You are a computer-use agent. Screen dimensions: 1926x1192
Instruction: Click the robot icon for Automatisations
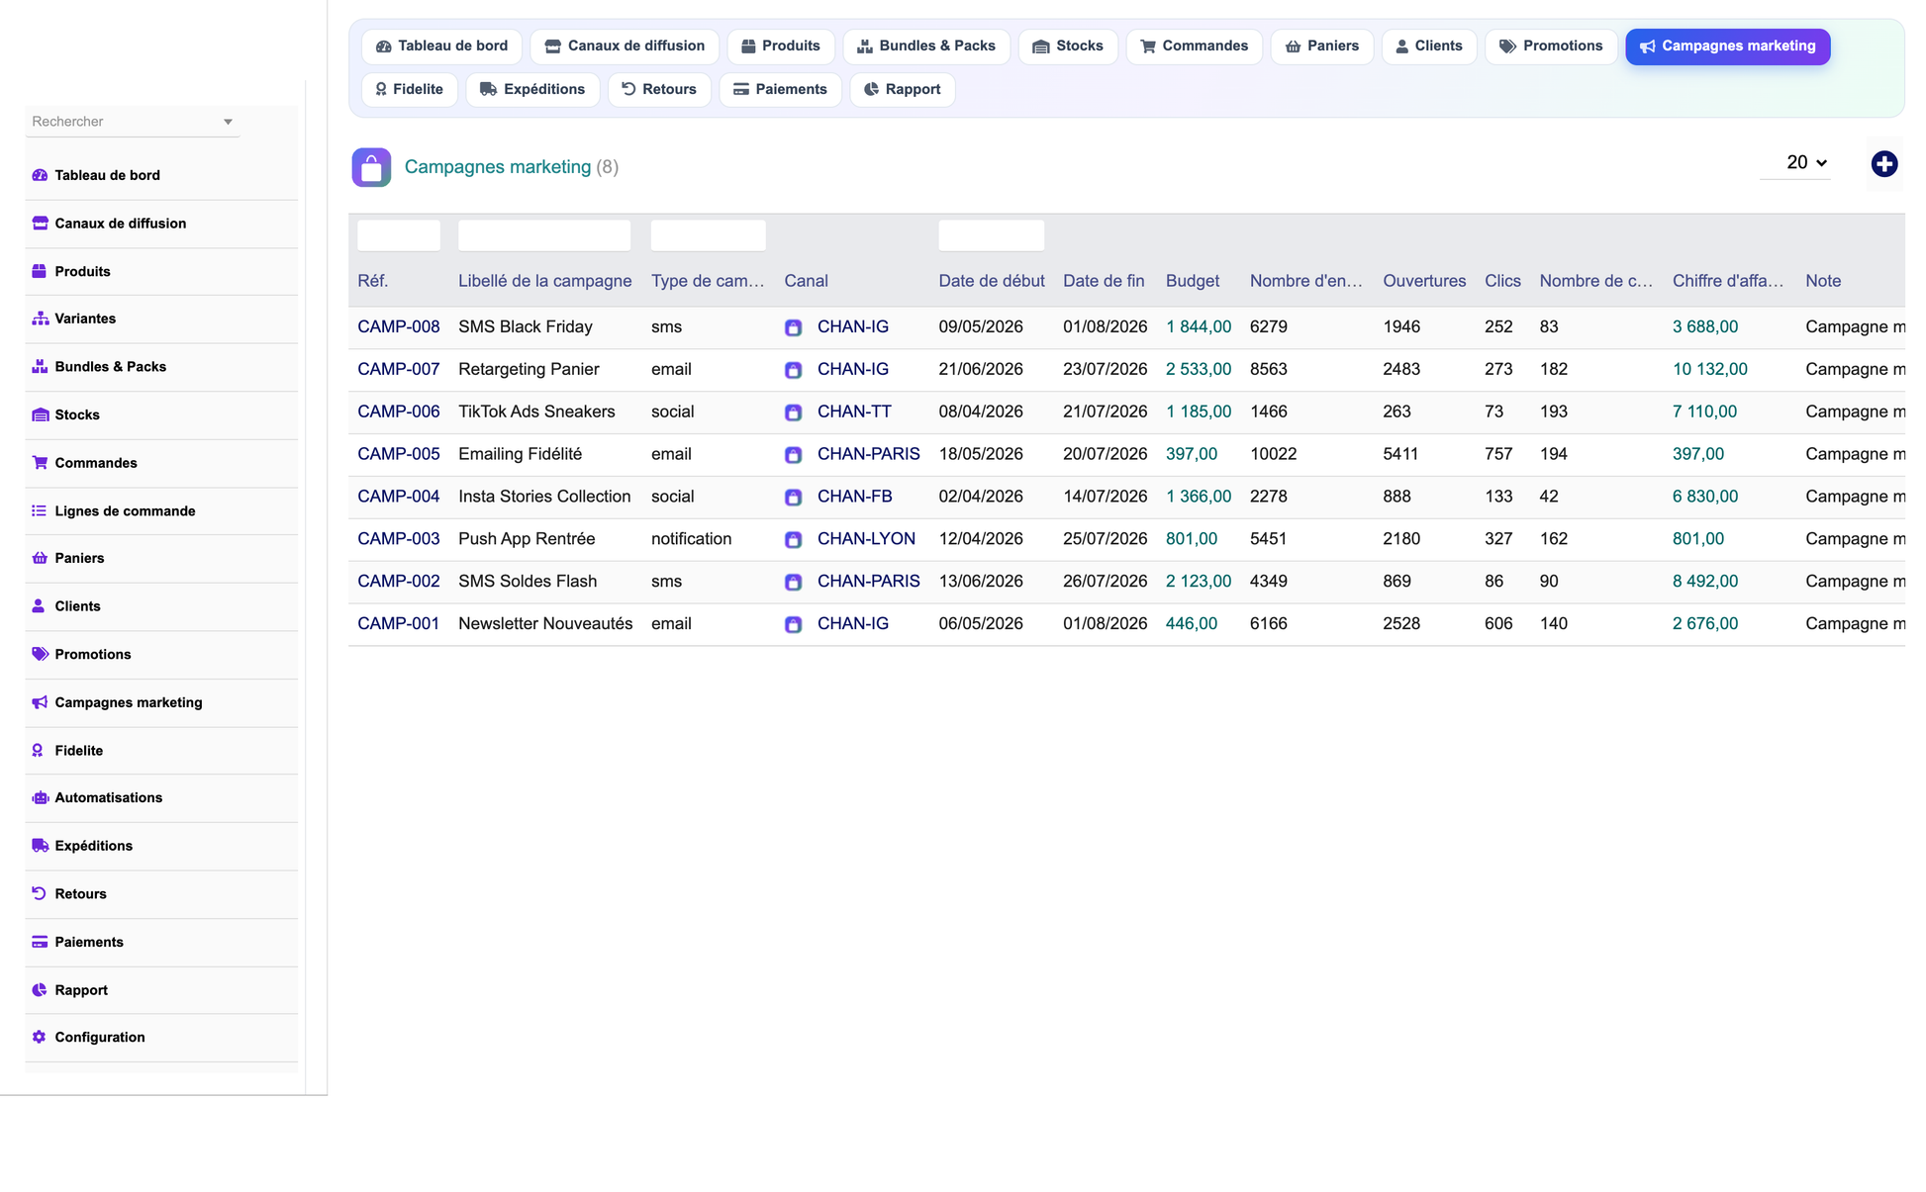tap(40, 797)
